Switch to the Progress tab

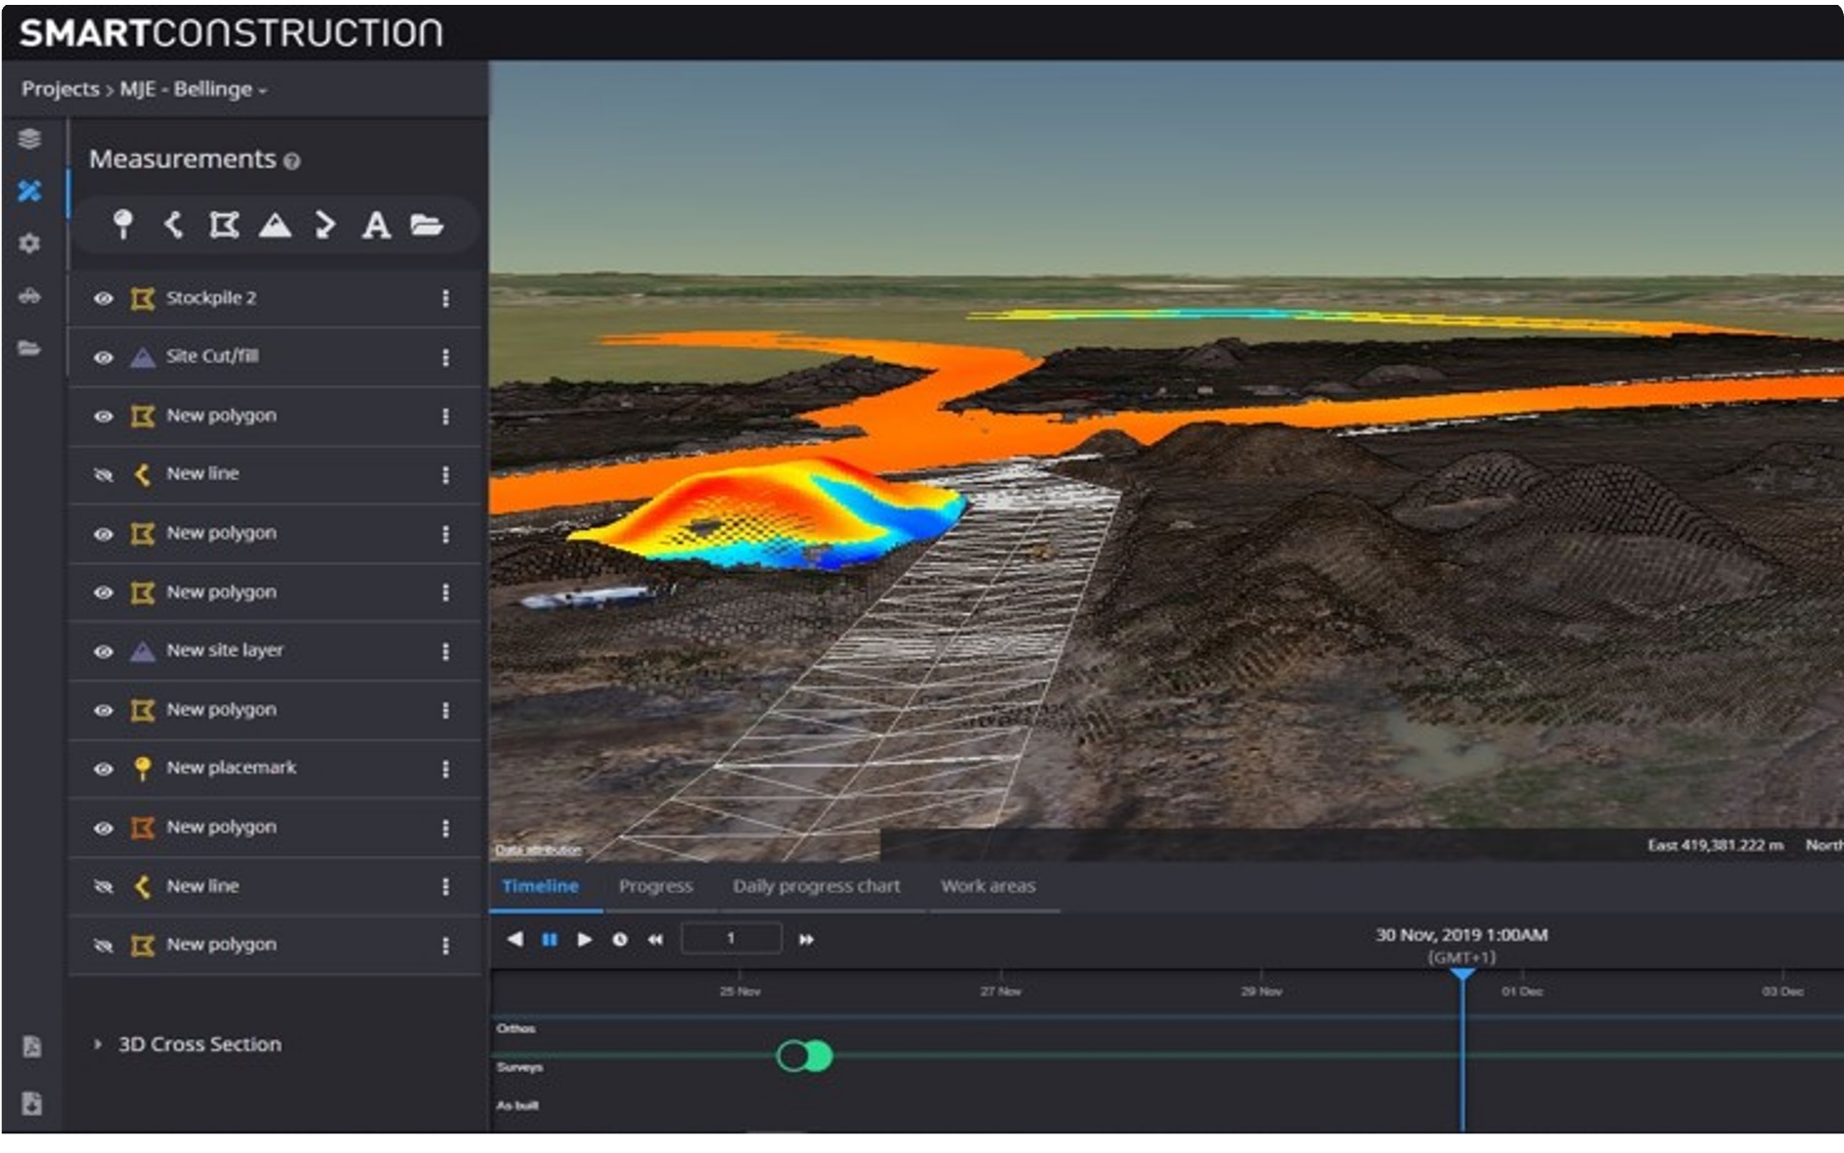pos(655,886)
